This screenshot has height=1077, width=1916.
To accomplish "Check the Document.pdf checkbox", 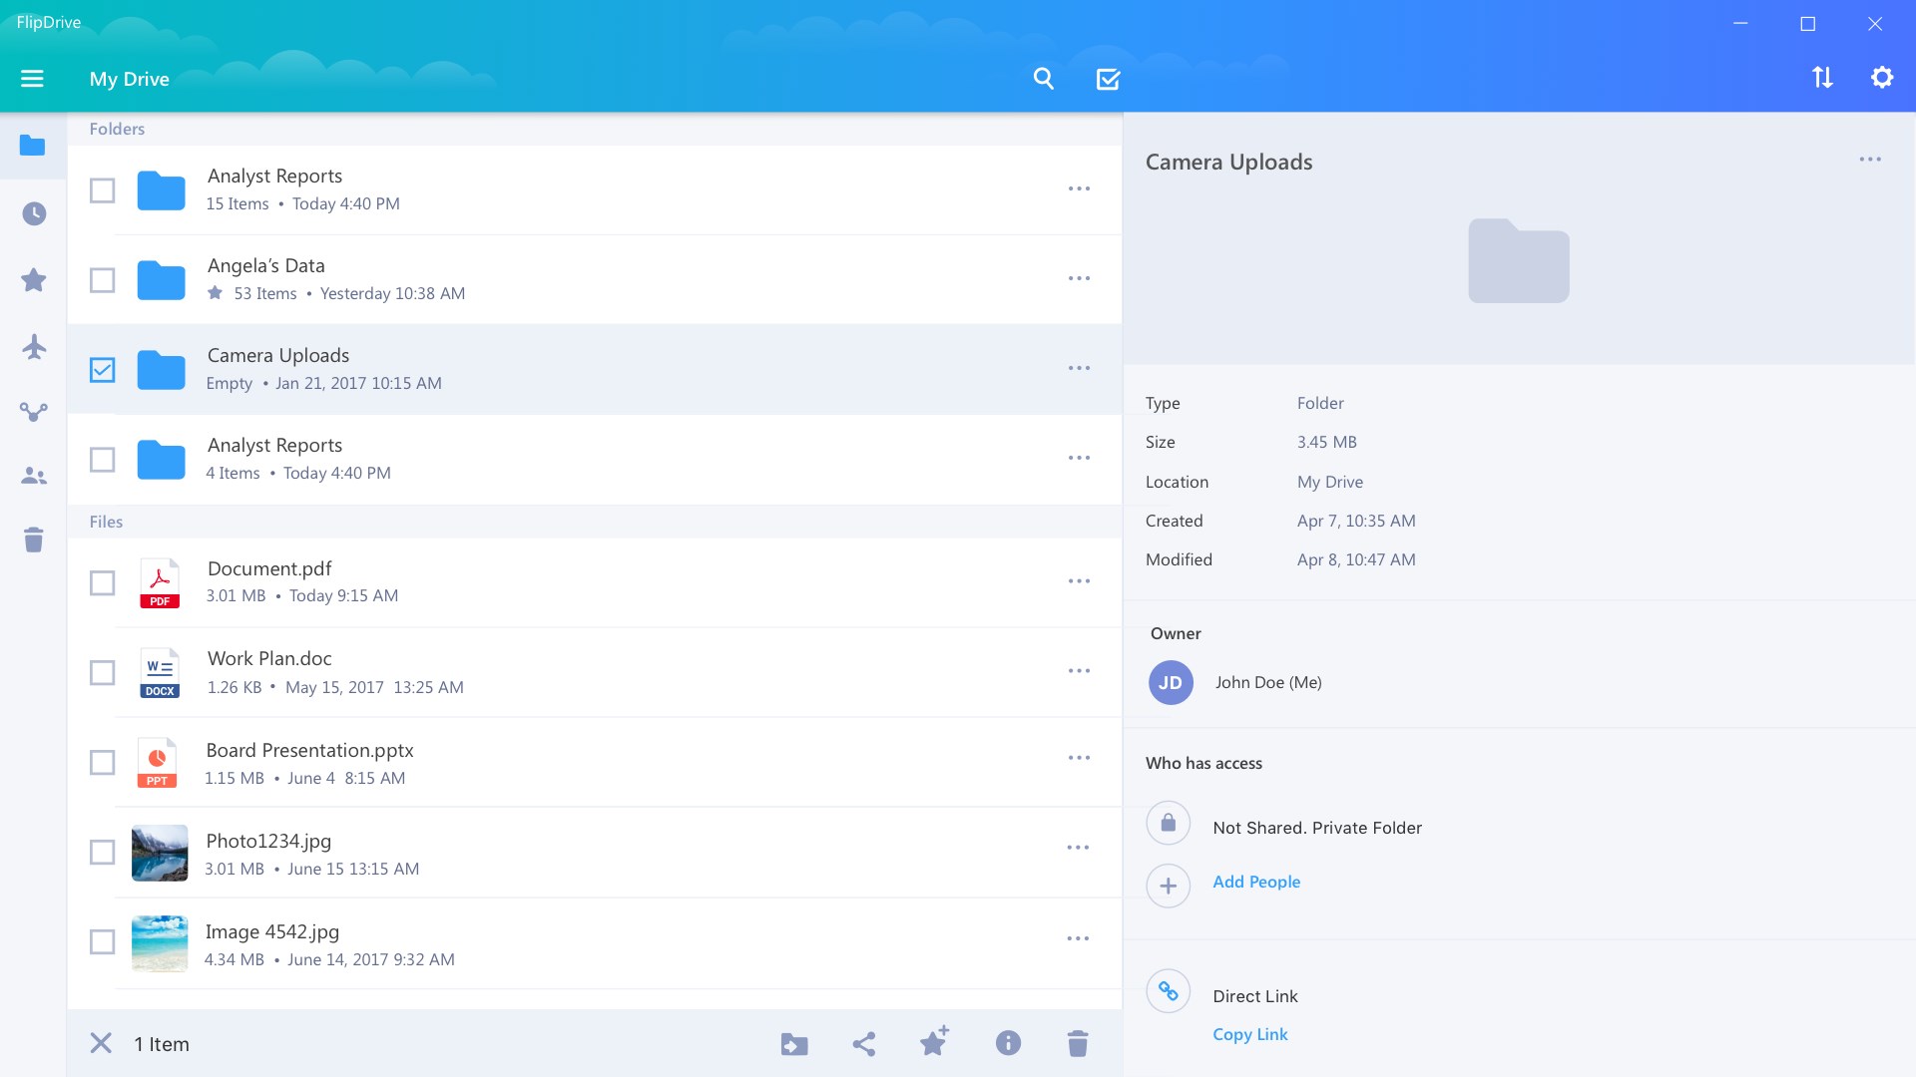I will pyautogui.click(x=102, y=583).
